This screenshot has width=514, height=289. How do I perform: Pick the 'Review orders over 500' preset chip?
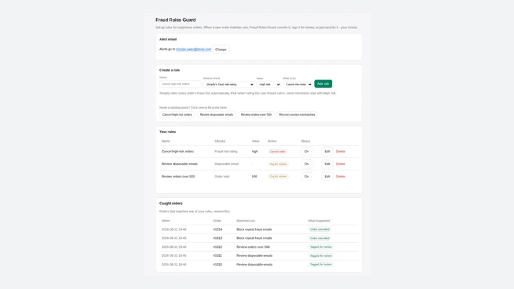point(256,115)
